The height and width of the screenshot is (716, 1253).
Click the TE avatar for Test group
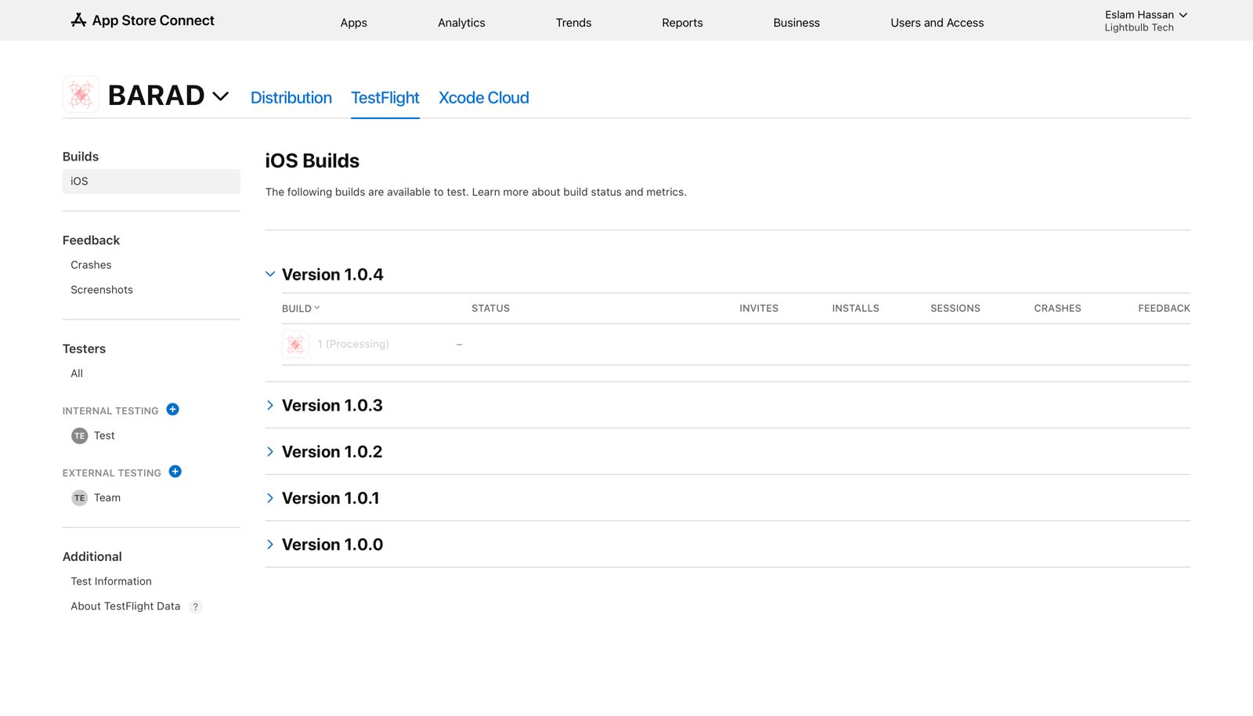tap(79, 436)
